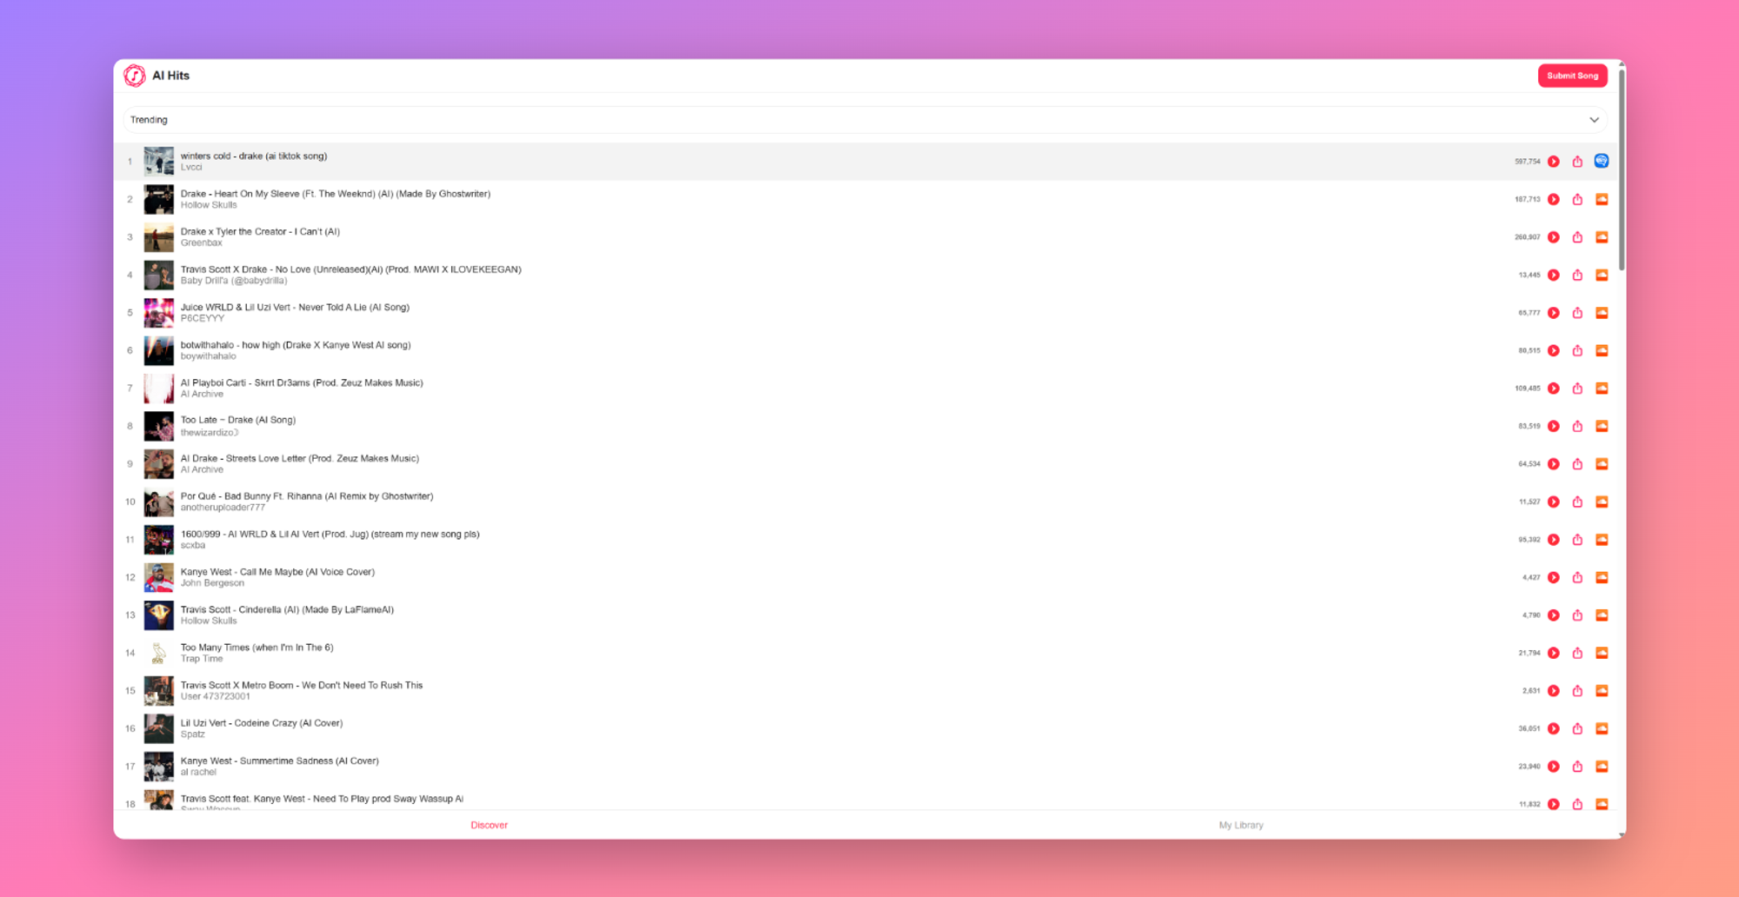The width and height of the screenshot is (1739, 897).
Task: Select play count 597,754
Action: [1527, 162]
